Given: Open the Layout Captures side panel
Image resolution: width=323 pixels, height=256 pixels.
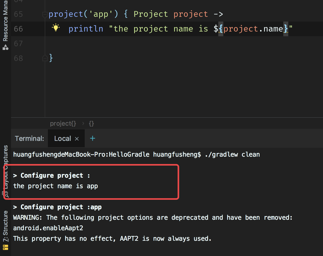Looking at the screenshot, I should [x=5, y=171].
